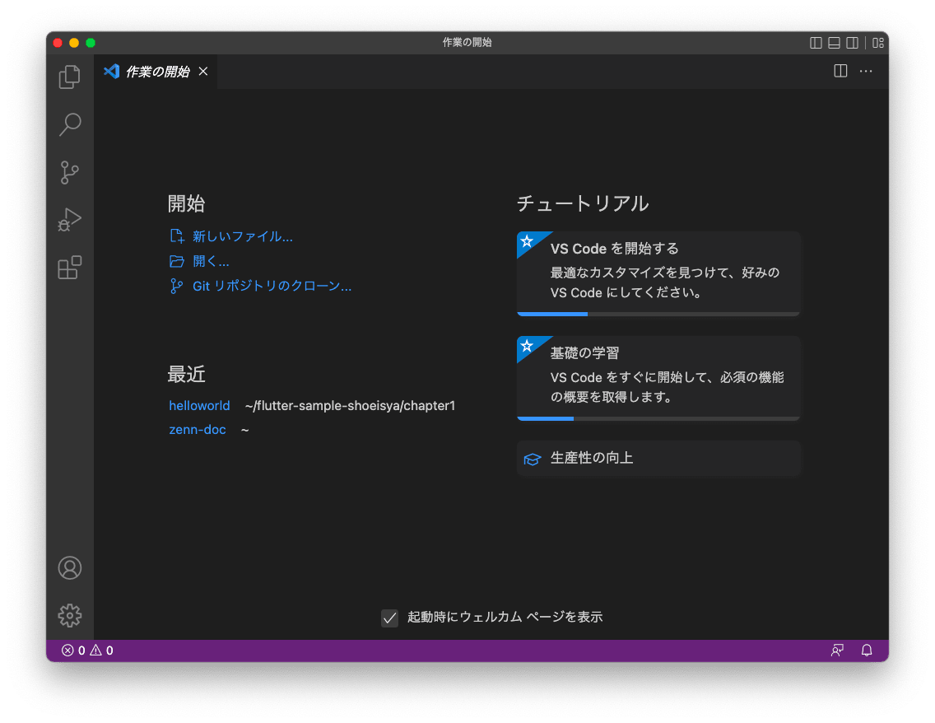Open recent project zenn-doc
The height and width of the screenshot is (723, 935).
[198, 430]
